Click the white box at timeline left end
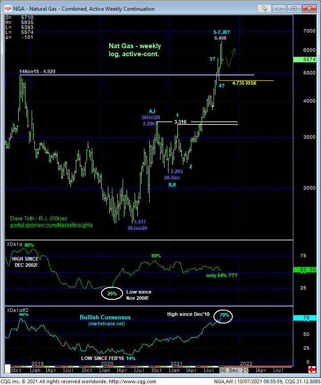 (7, 369)
